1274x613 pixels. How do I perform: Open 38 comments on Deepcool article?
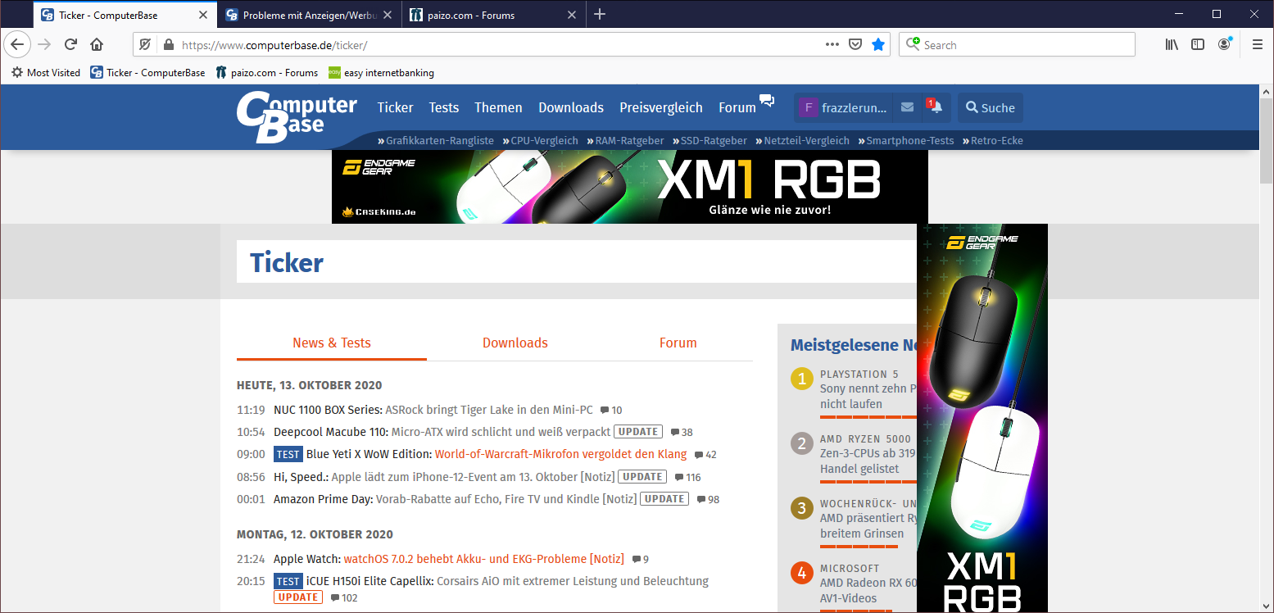[682, 433]
